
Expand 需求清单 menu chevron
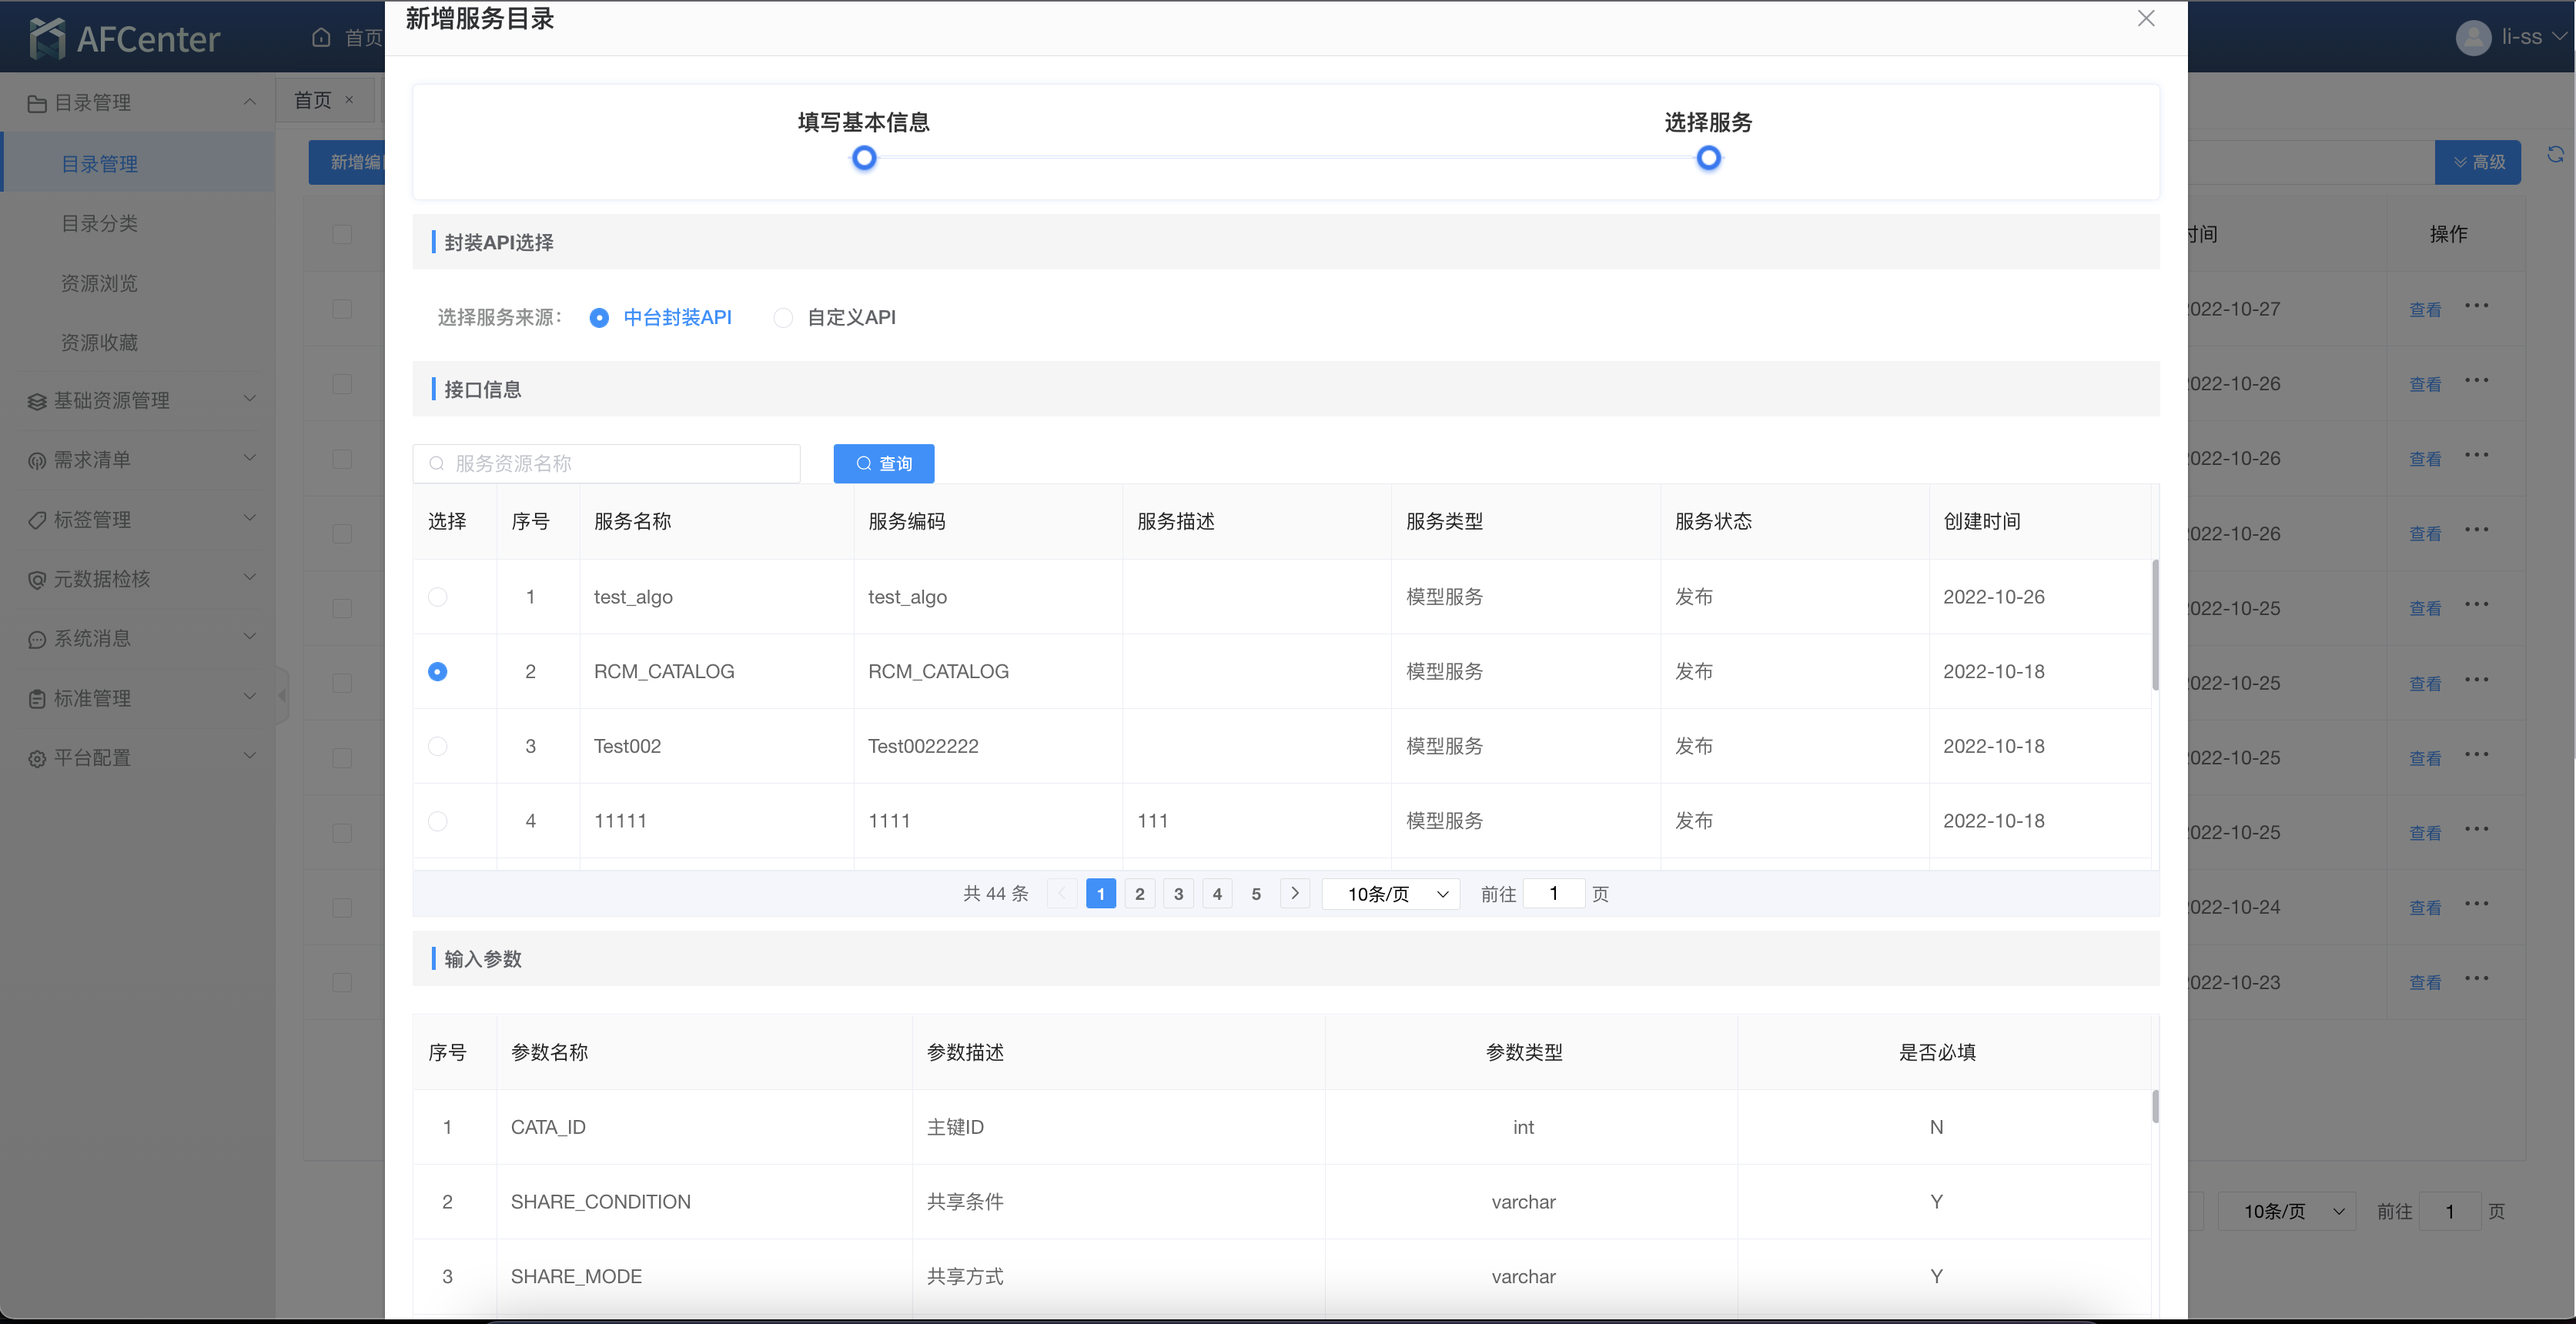click(x=250, y=458)
